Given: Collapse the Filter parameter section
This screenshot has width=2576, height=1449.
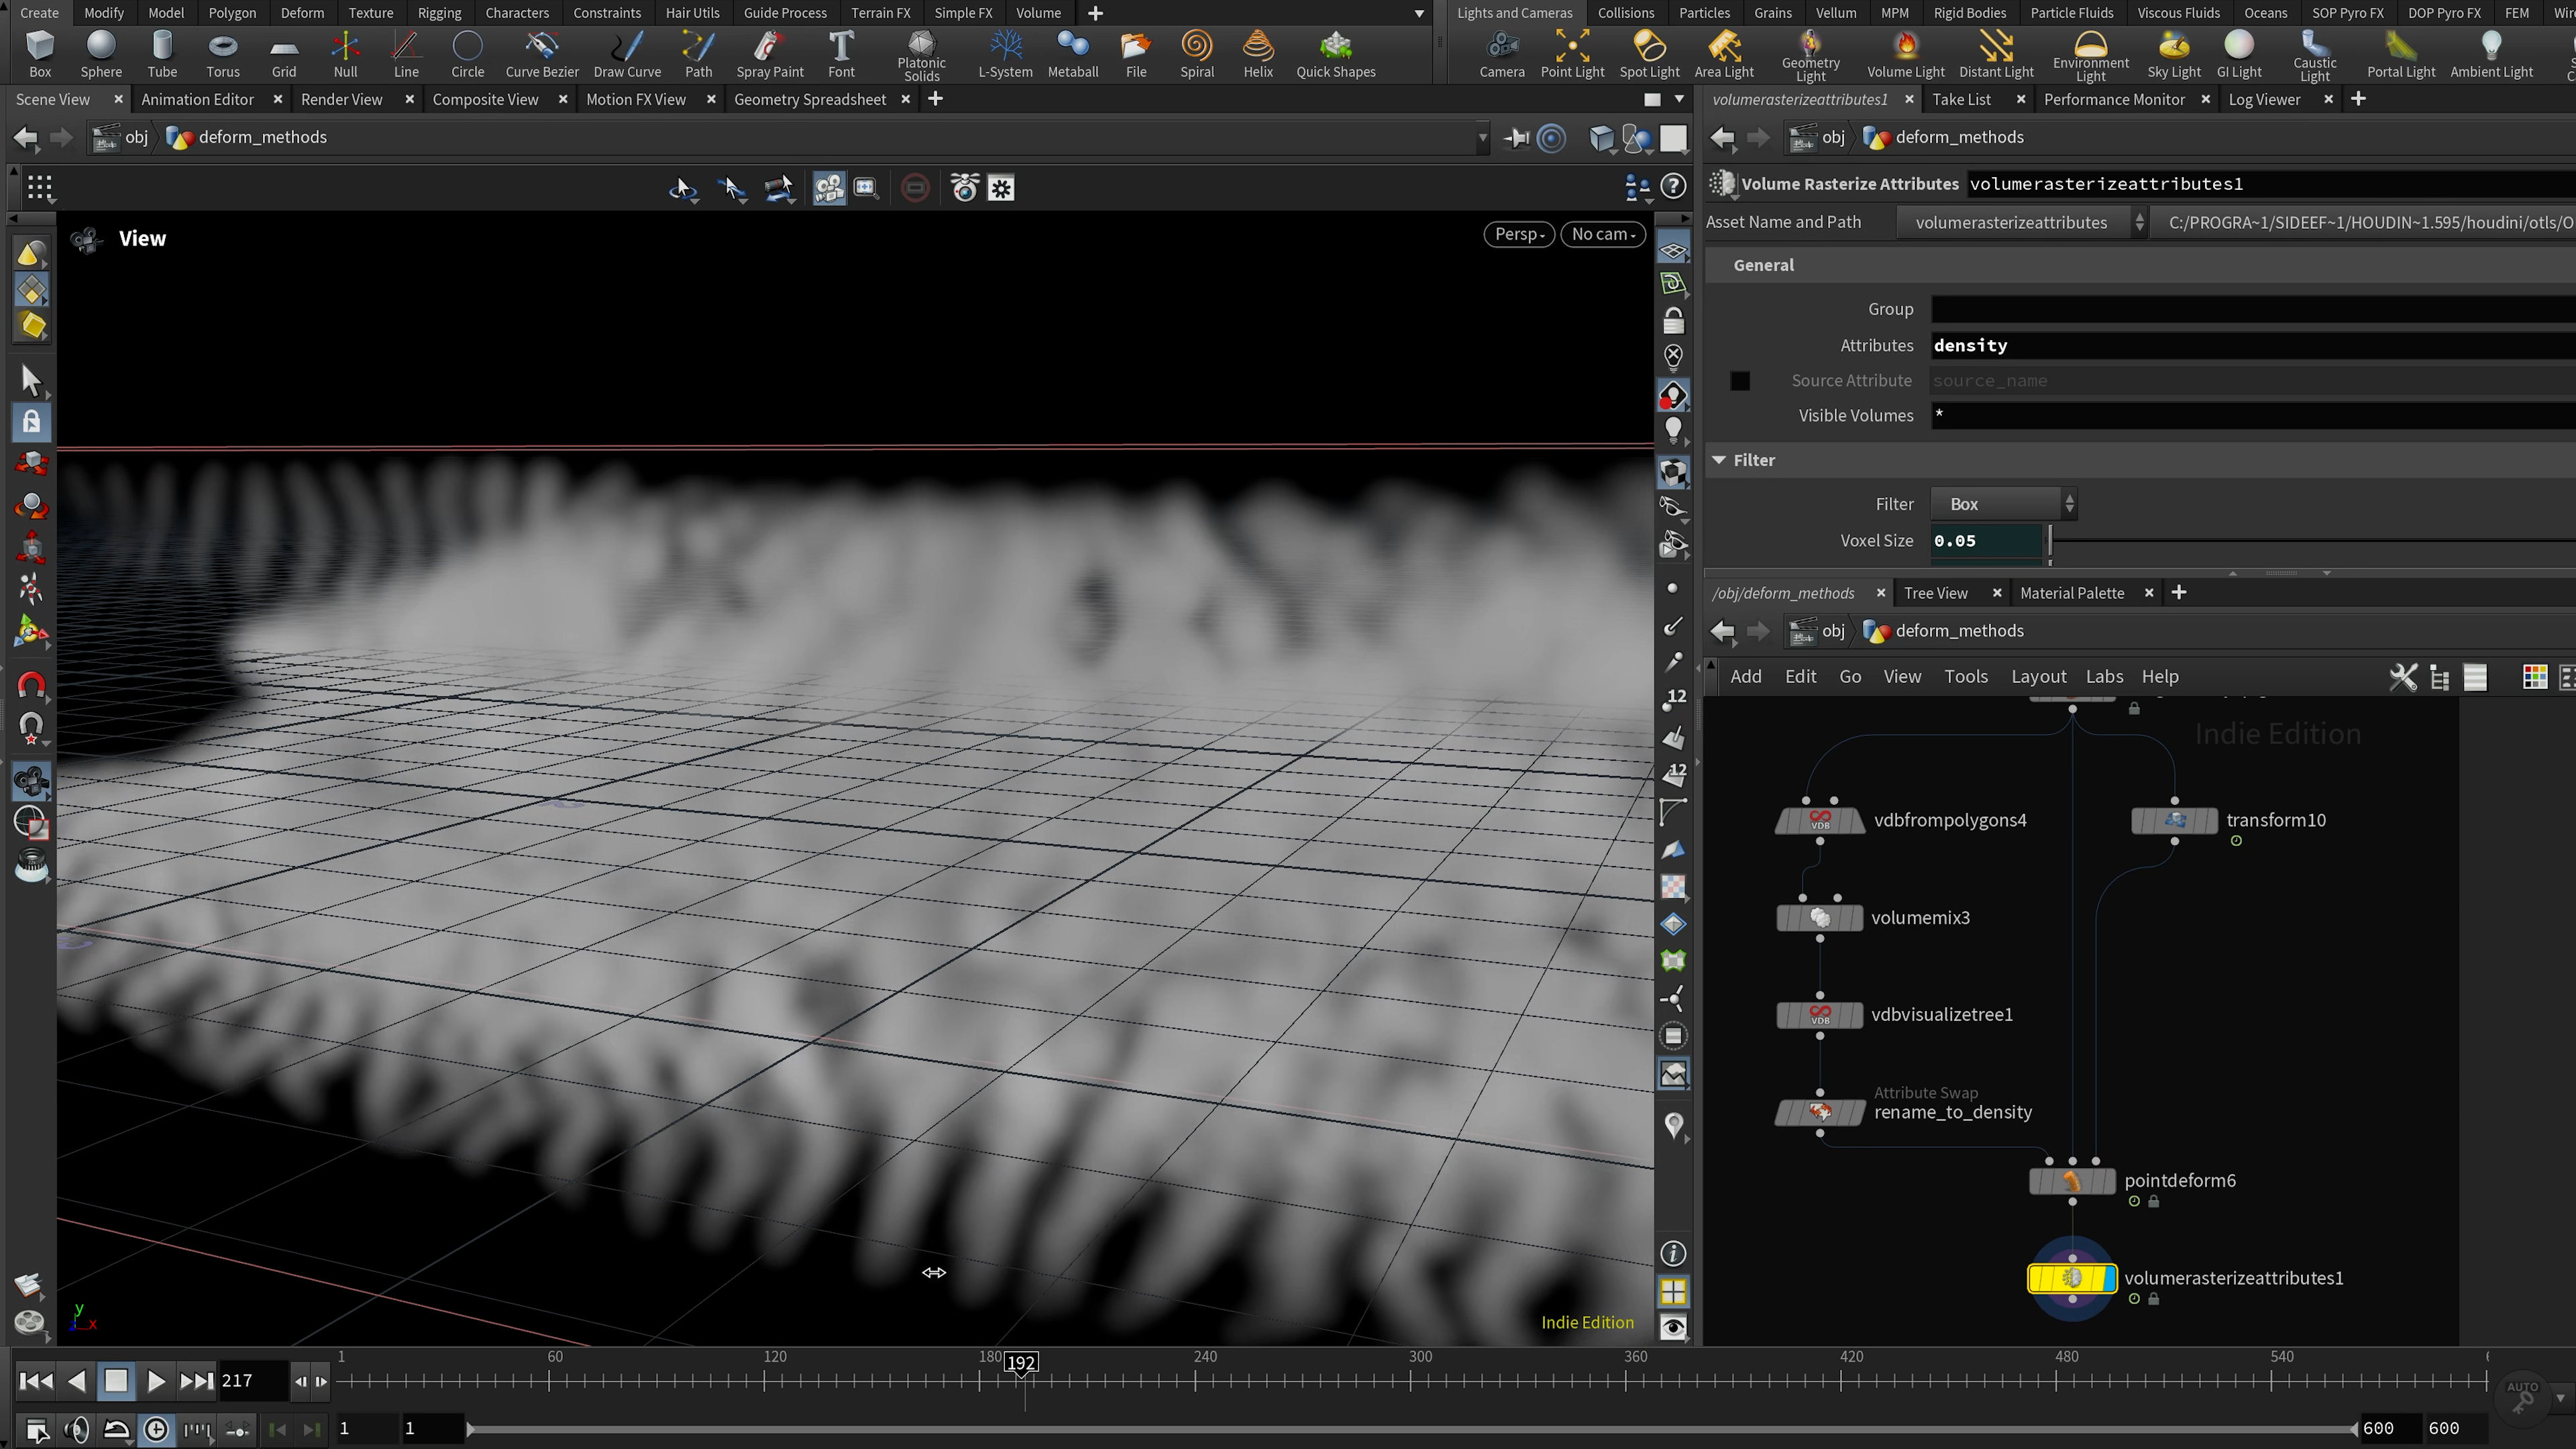Looking at the screenshot, I should click(1719, 460).
